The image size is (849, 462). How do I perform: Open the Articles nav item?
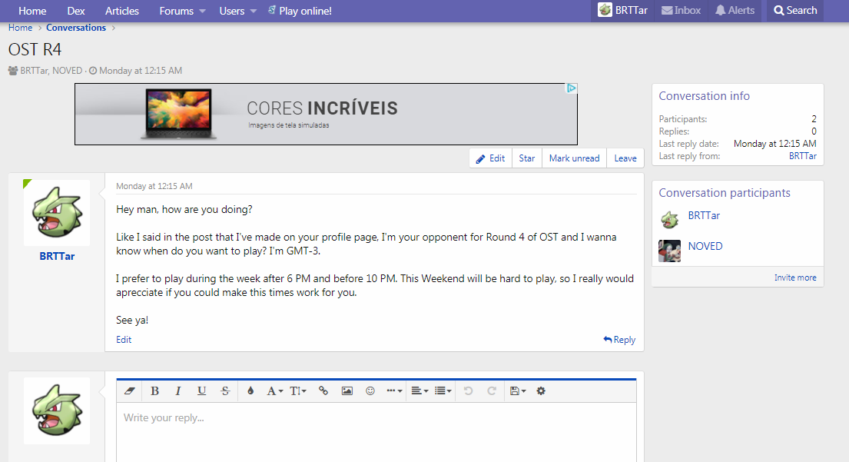(x=122, y=11)
